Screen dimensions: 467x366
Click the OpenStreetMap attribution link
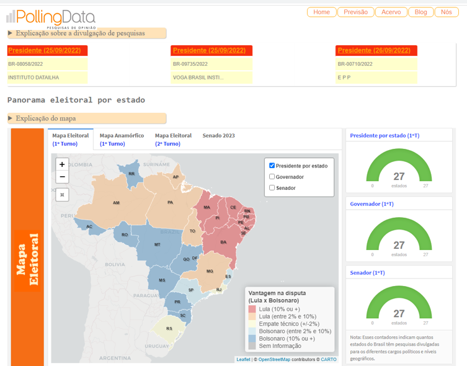click(274, 359)
